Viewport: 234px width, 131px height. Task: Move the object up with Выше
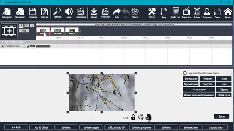coord(224,79)
